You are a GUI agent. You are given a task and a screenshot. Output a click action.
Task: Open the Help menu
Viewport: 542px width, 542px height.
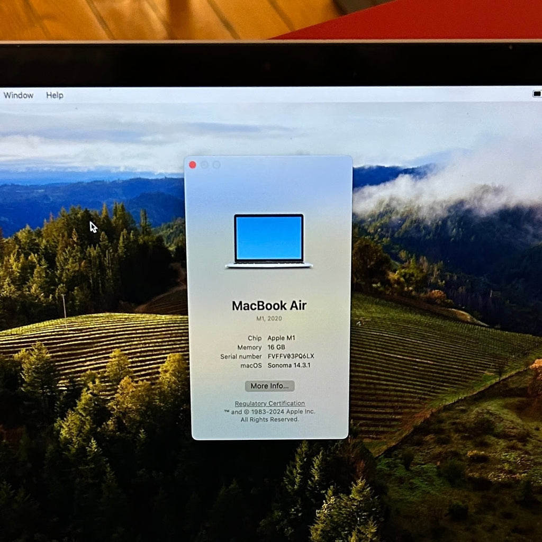tap(54, 95)
